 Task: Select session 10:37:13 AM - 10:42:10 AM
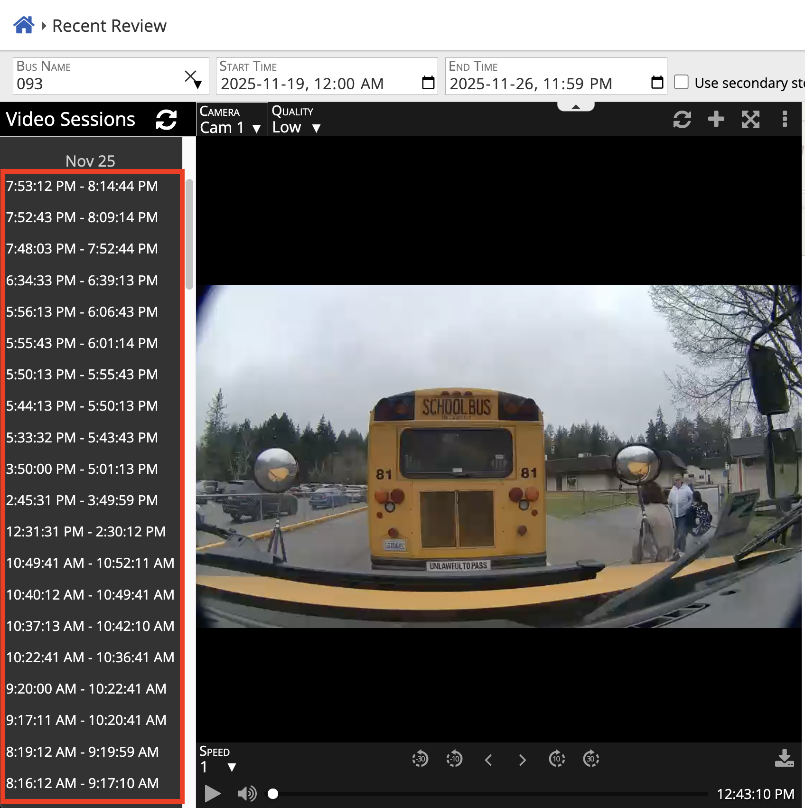click(90, 626)
